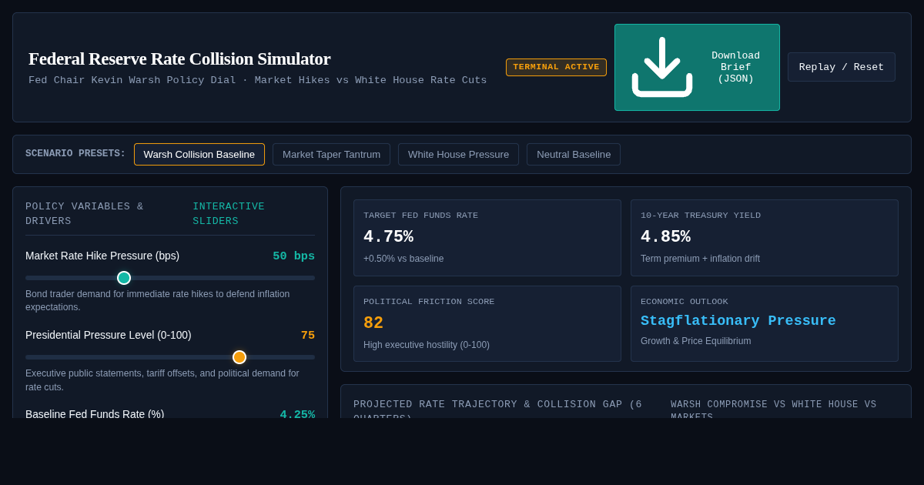Click the +0.50% vs baseline text
Viewport: 924px width, 485px height.
tap(403, 259)
